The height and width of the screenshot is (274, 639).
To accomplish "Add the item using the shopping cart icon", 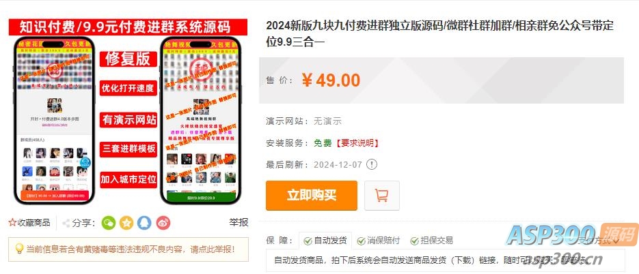I will click(x=382, y=196).
